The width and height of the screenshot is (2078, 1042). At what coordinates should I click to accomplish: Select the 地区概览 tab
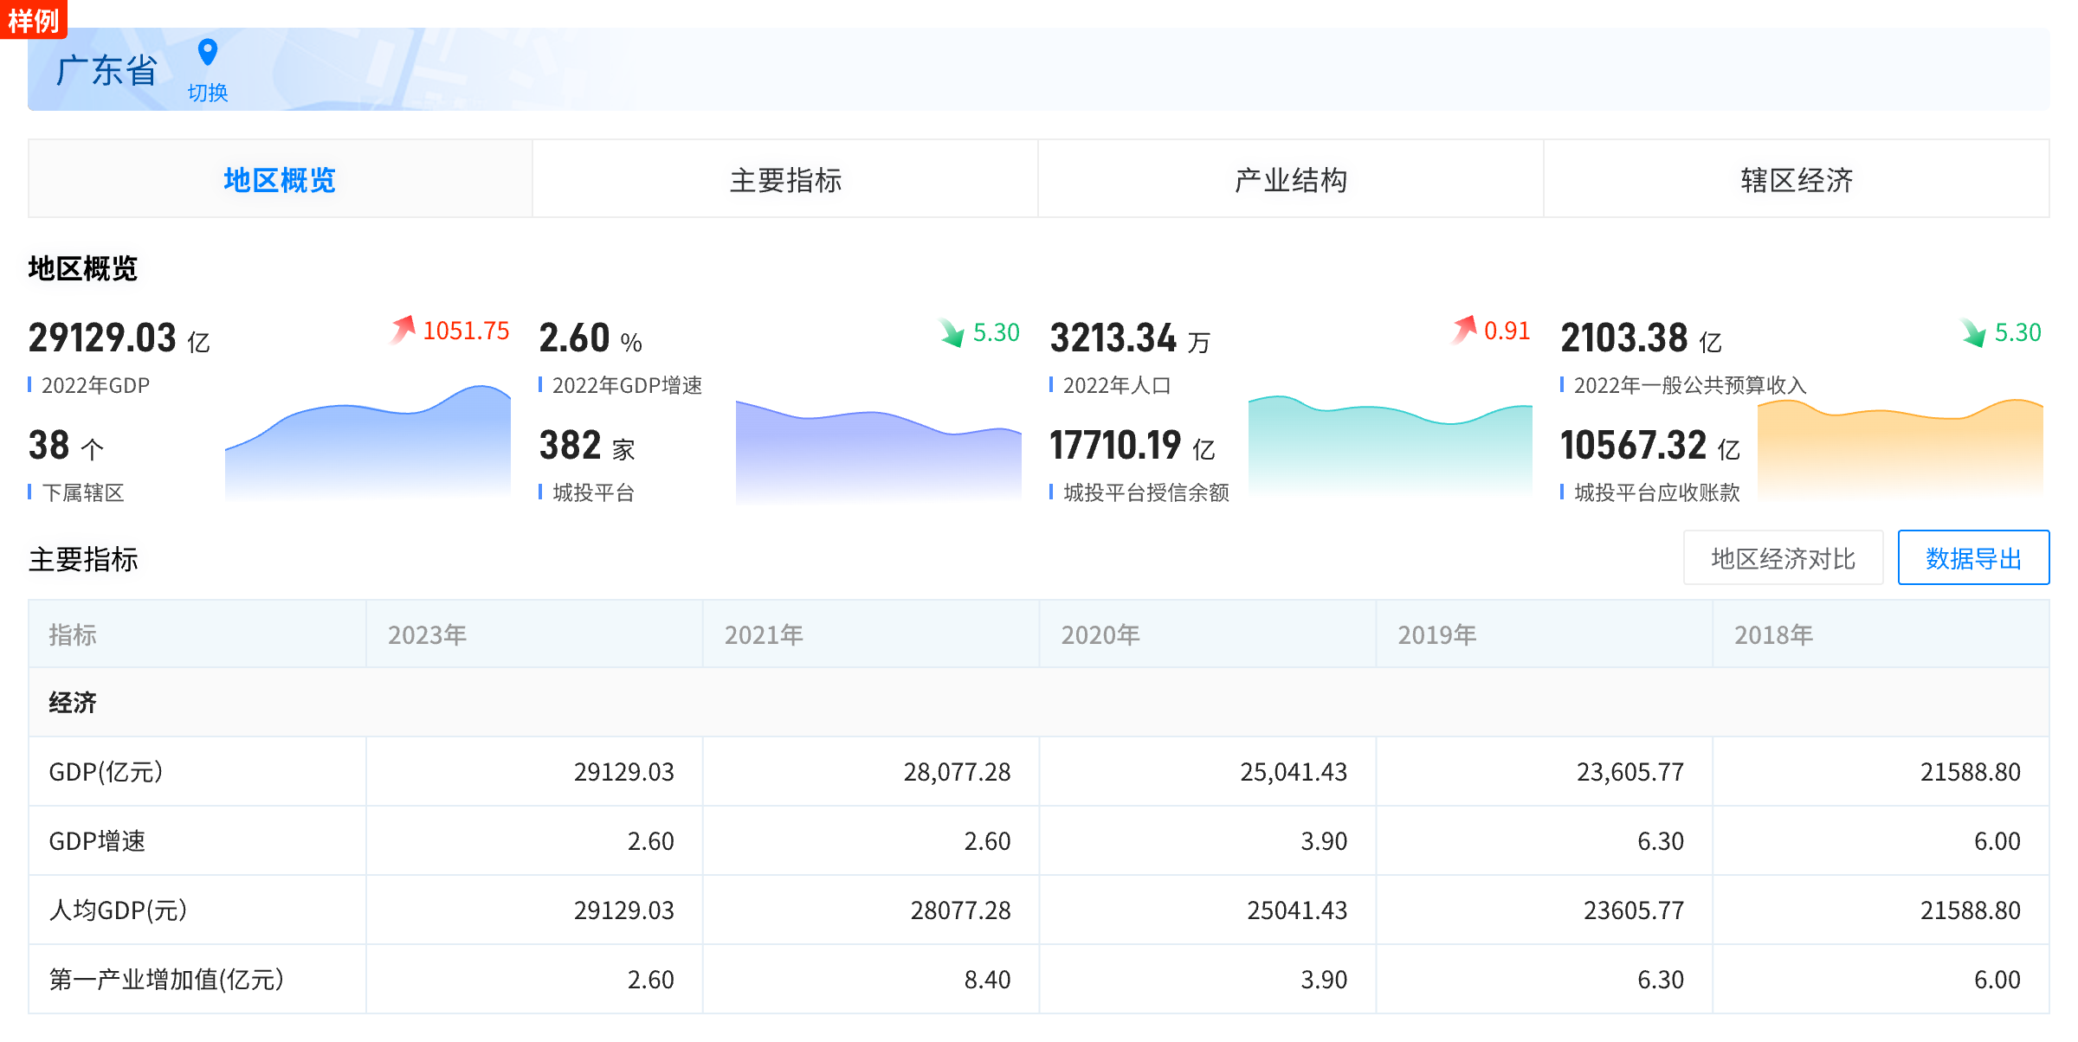pyautogui.click(x=280, y=180)
